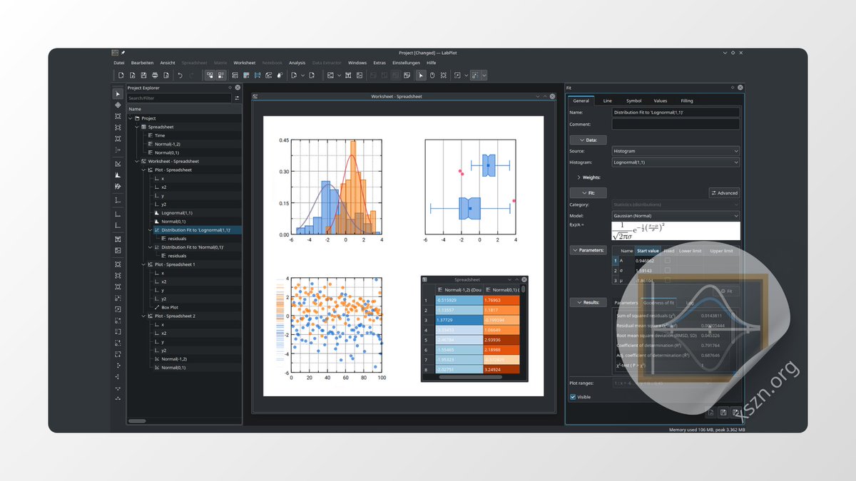Image resolution: width=856 pixels, height=481 pixels.
Task: Click the save icon at Fit panel bottom
Action: click(x=723, y=412)
